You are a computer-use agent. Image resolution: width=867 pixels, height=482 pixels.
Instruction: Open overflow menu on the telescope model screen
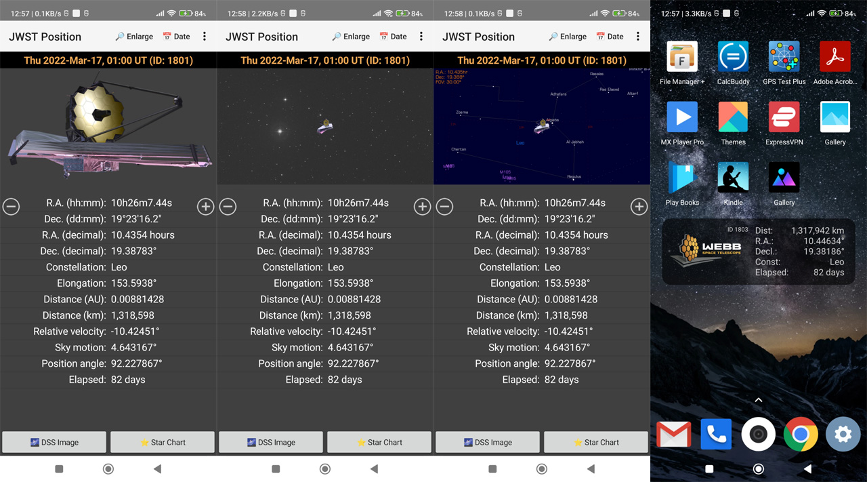click(x=205, y=37)
